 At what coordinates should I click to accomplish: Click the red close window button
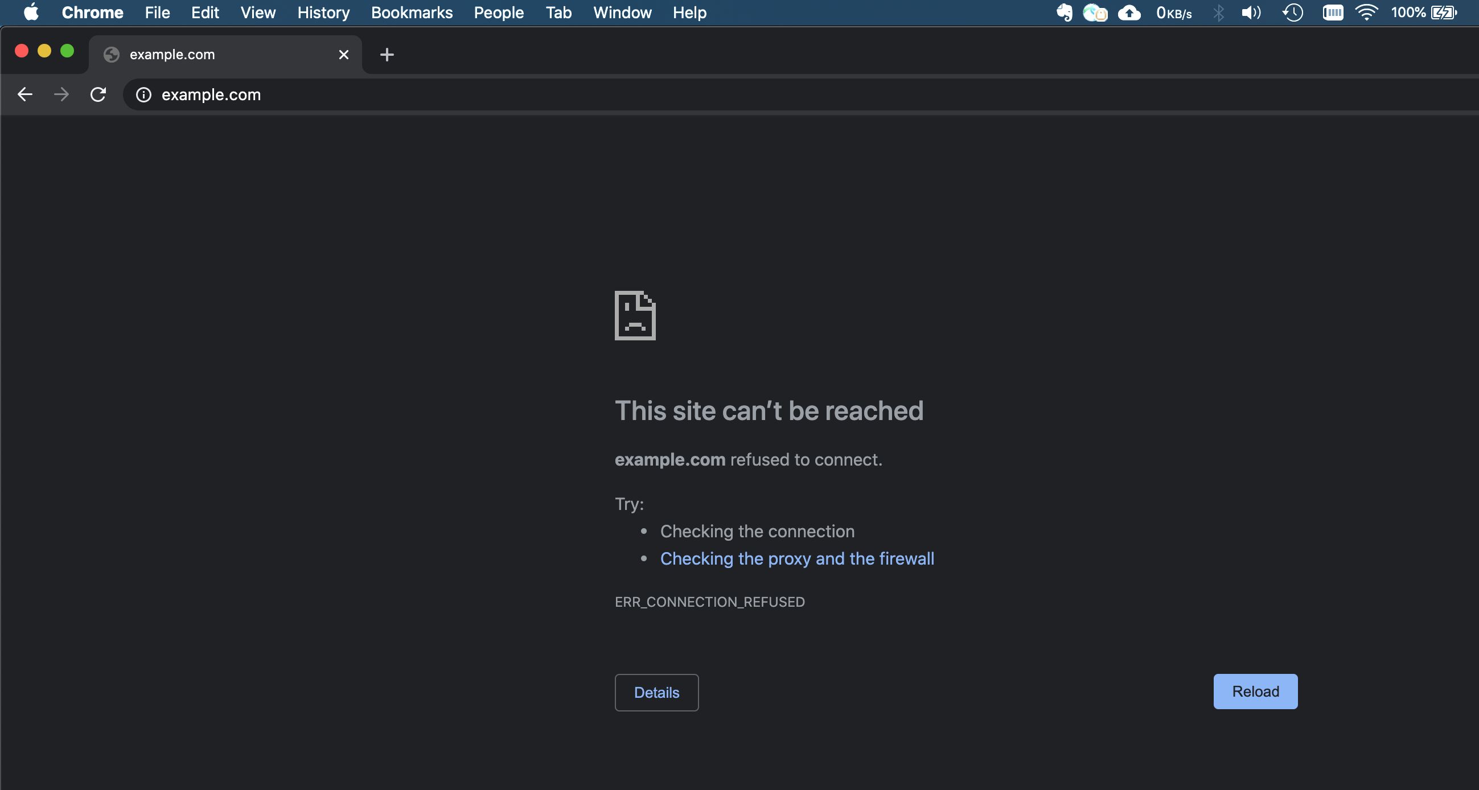click(22, 51)
